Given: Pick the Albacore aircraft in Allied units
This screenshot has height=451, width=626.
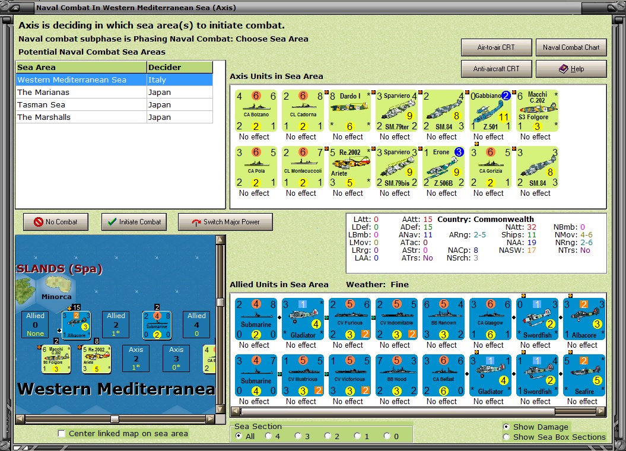Looking at the screenshot, I should (584, 319).
